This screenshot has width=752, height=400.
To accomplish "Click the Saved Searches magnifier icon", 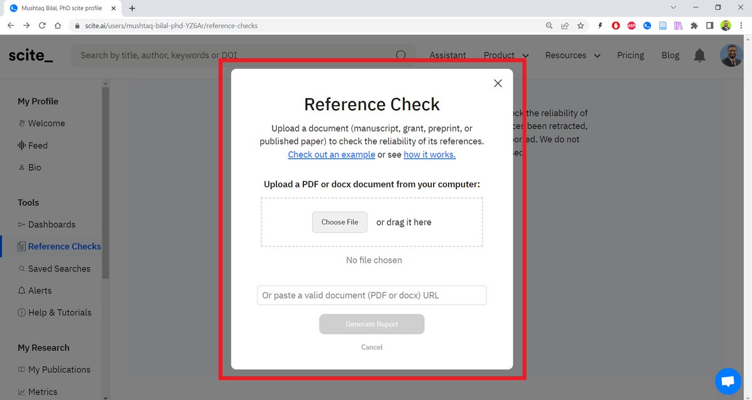I will [21, 269].
